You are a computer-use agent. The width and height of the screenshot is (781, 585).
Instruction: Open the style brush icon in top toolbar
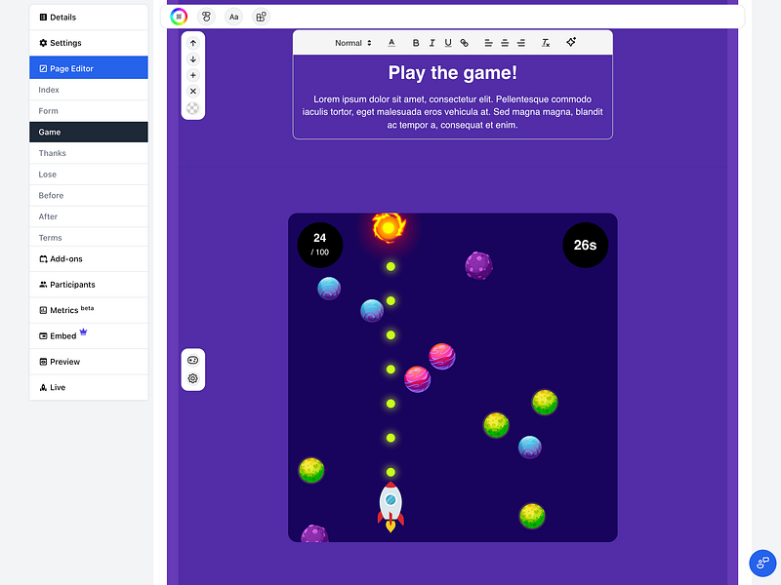coord(206,17)
